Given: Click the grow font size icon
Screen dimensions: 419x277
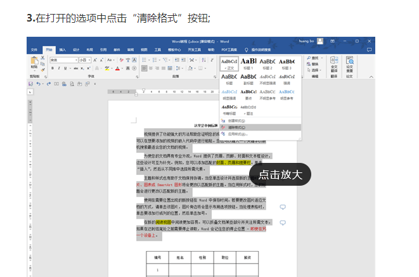Looking at the screenshot, I should click(x=95, y=60).
